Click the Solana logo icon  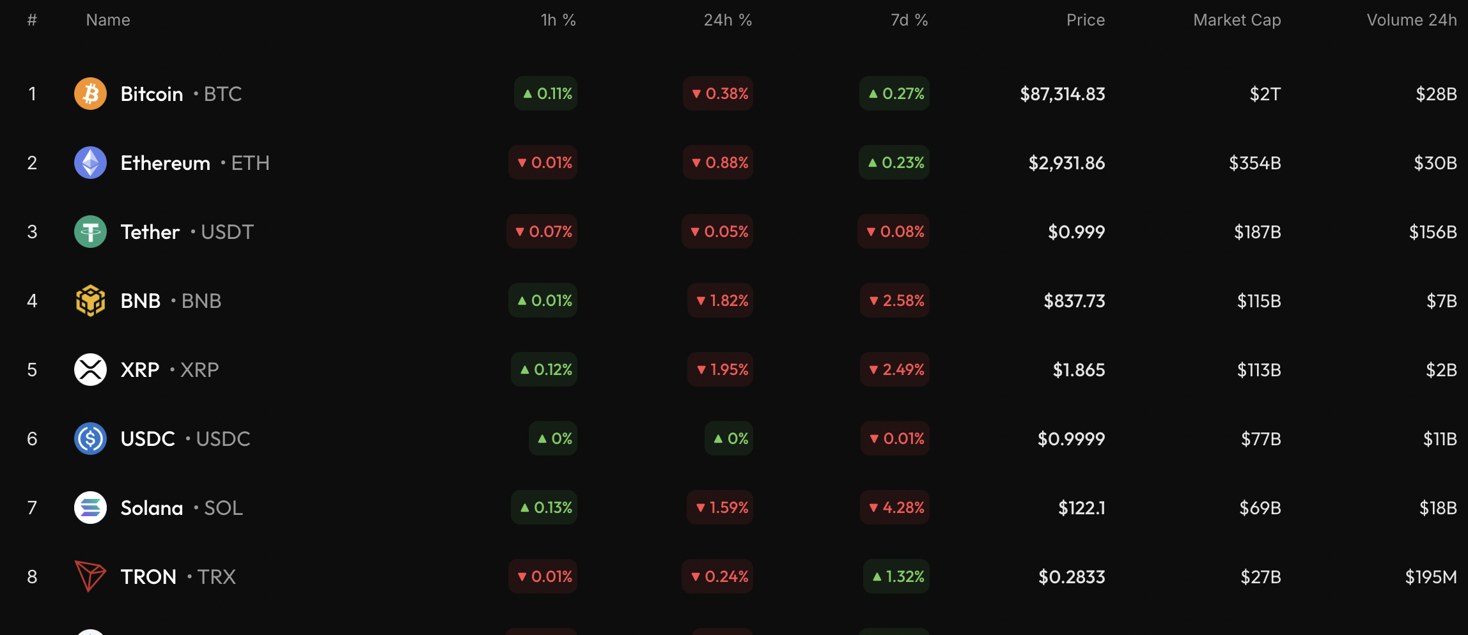click(x=90, y=508)
